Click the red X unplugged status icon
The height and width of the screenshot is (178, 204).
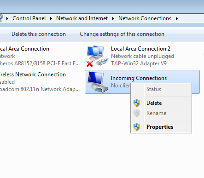click(x=89, y=64)
